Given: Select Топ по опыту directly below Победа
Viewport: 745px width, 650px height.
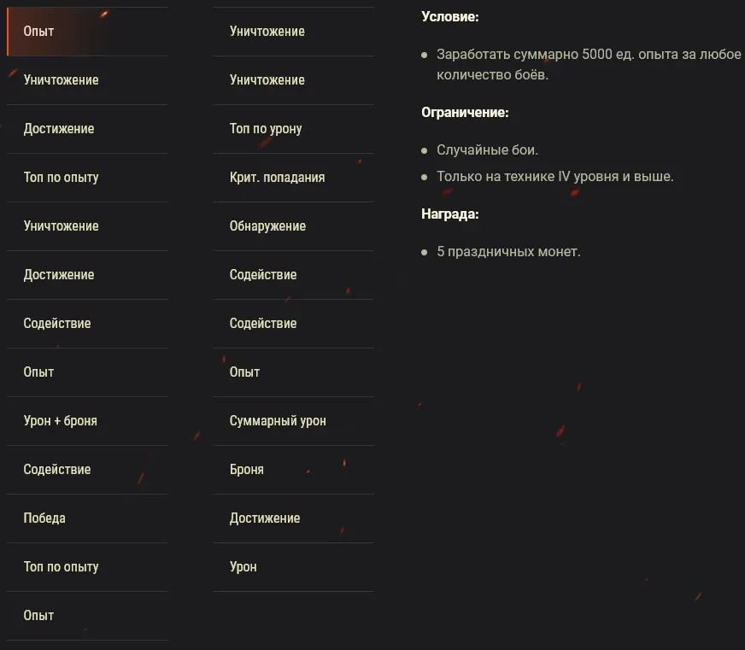Looking at the screenshot, I should coord(62,567).
